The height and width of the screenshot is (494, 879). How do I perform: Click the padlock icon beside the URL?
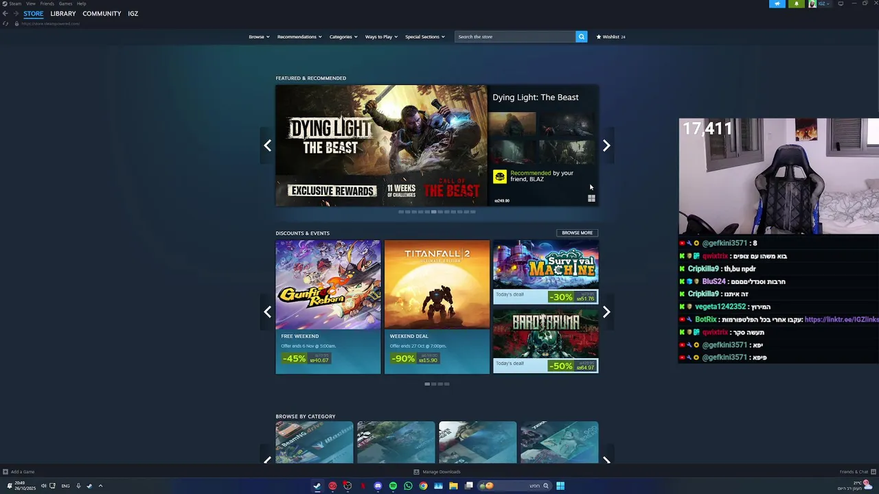pyautogui.click(x=16, y=23)
